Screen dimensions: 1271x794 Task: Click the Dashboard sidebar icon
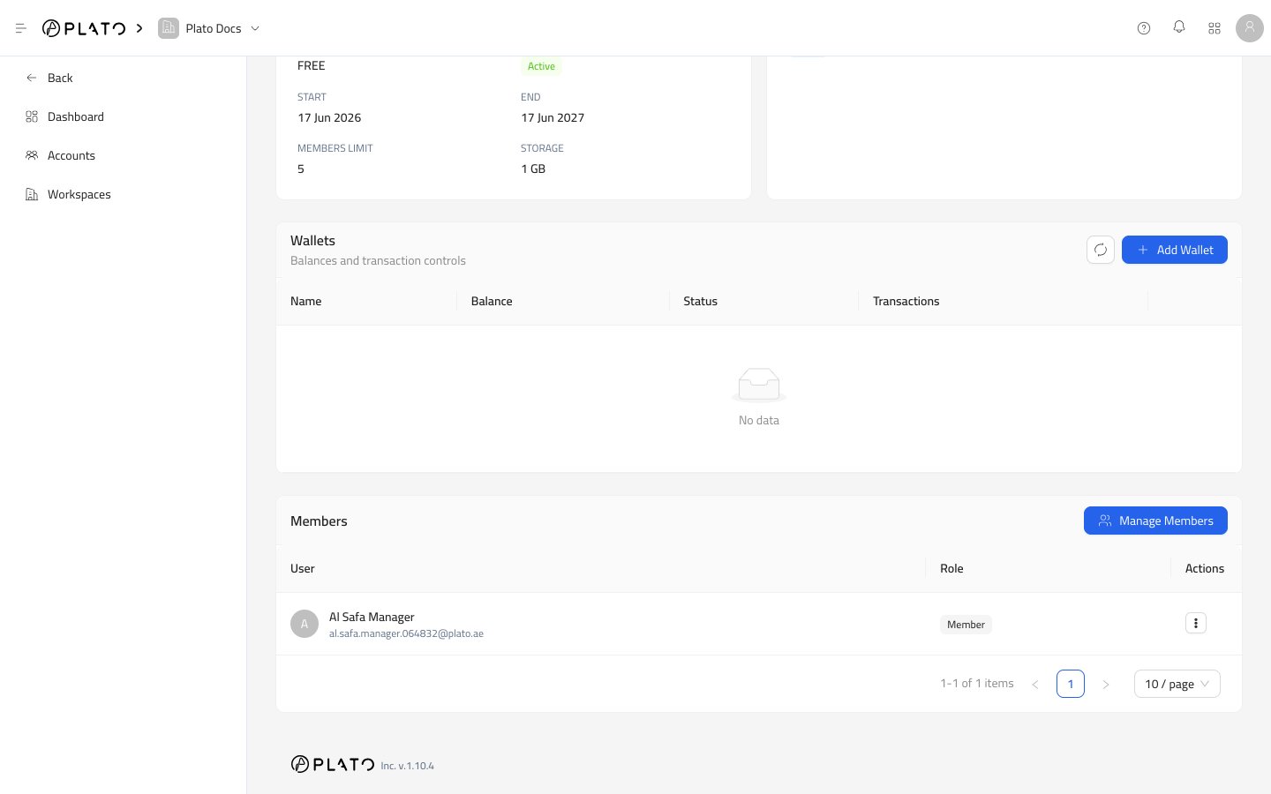click(32, 116)
